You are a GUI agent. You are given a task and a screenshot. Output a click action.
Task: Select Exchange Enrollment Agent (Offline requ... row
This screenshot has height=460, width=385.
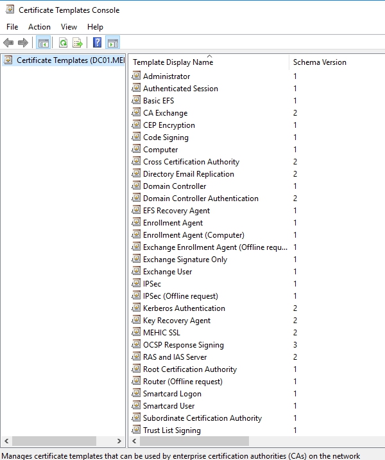[215, 247]
